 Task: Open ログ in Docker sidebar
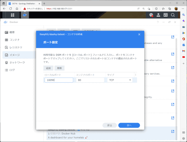pos(19,70)
